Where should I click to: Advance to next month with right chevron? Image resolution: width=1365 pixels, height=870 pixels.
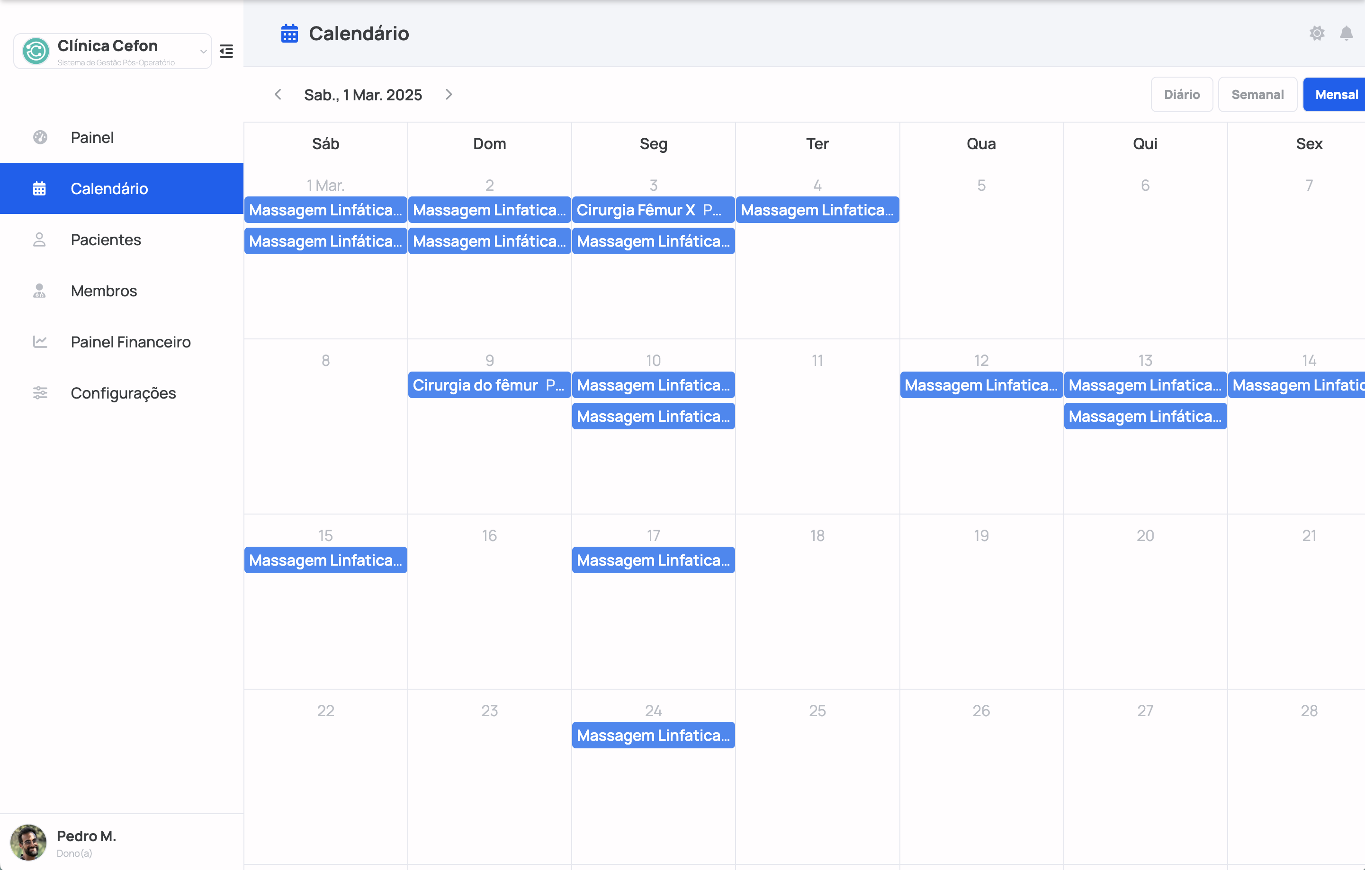[x=449, y=94]
